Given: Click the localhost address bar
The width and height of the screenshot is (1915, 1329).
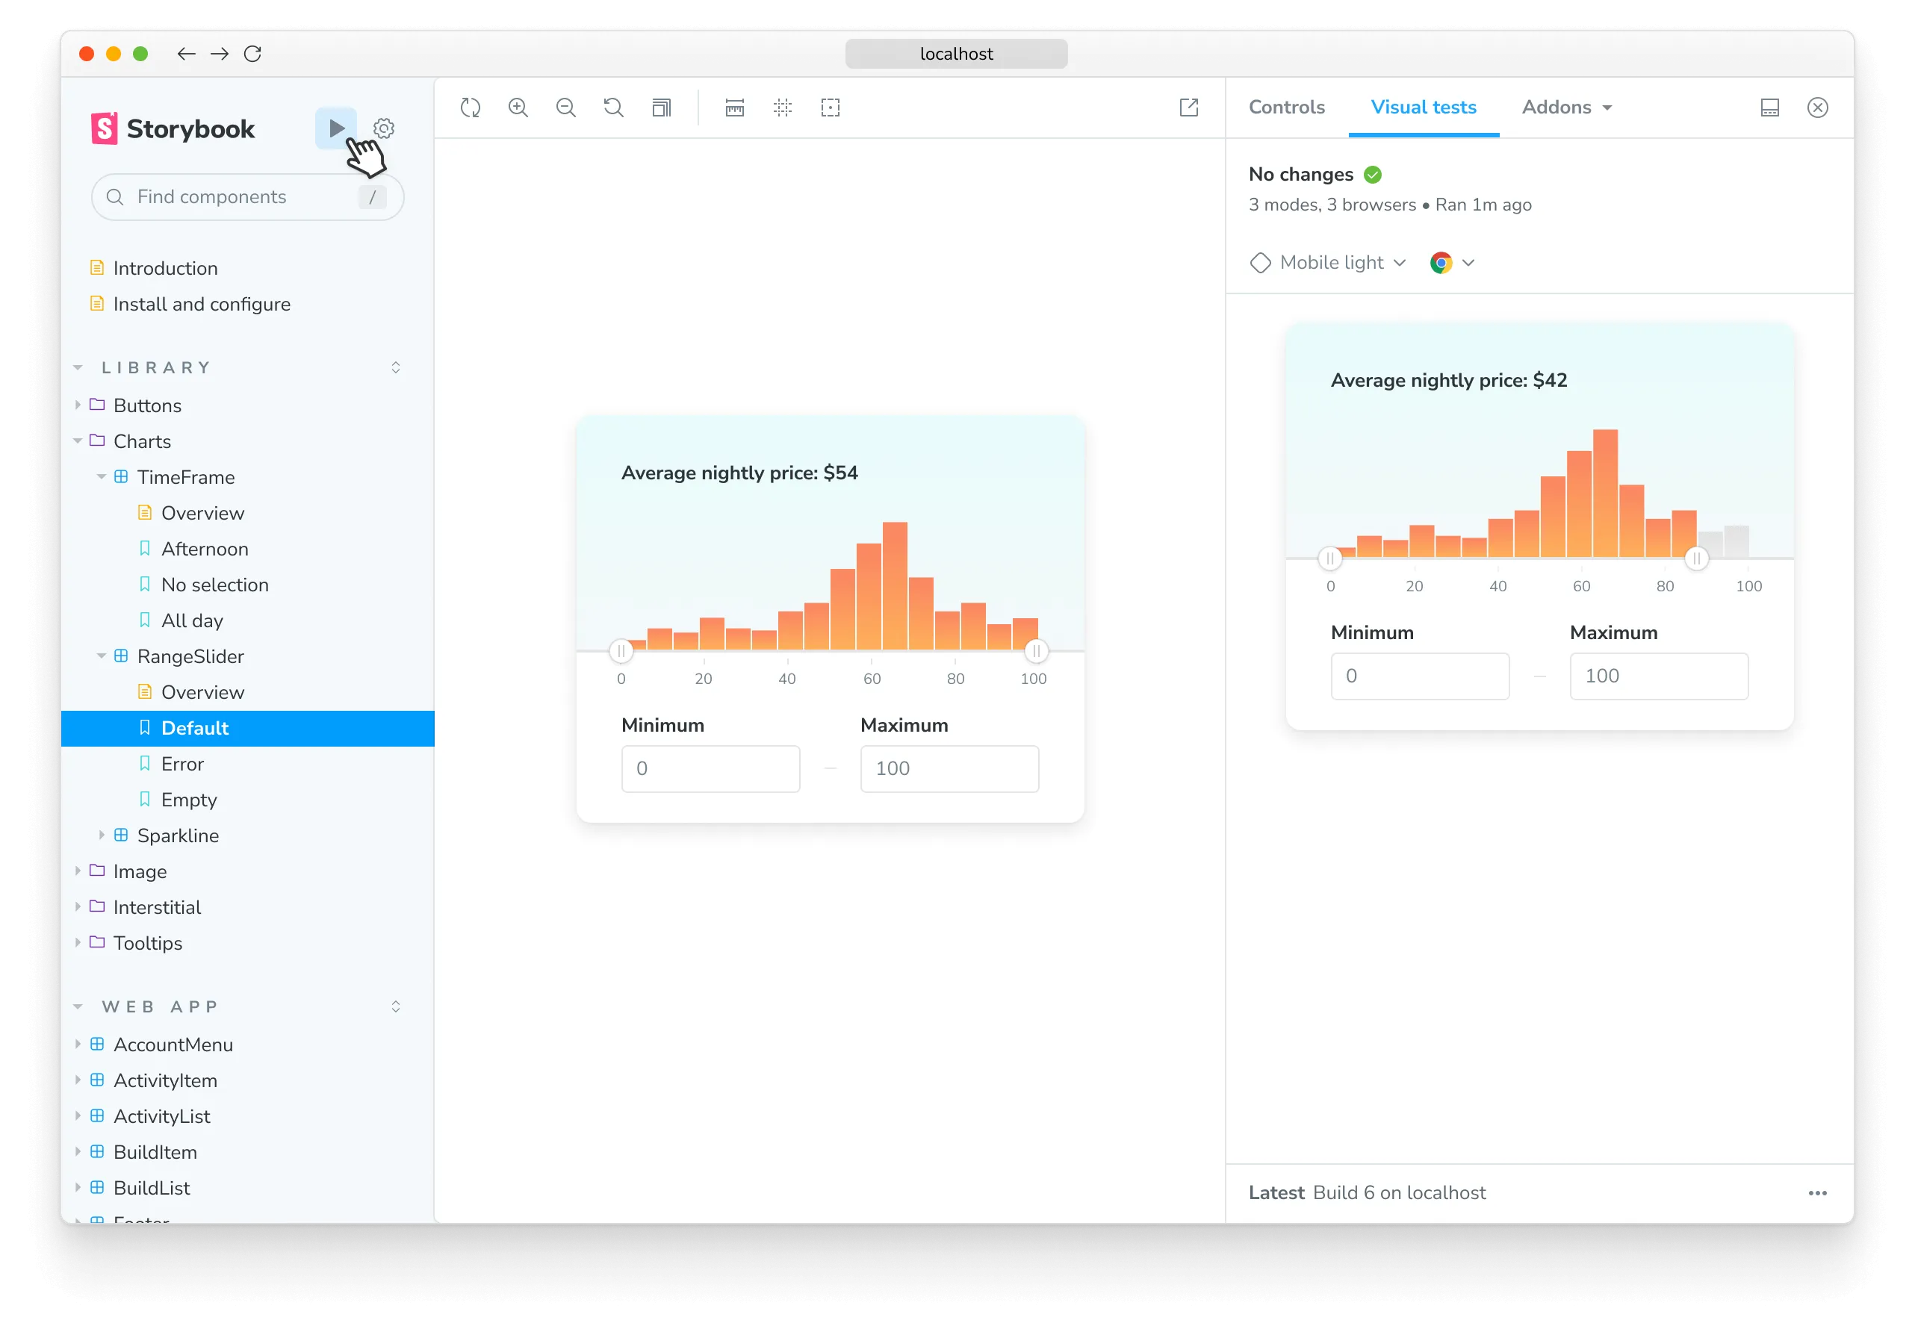Looking at the screenshot, I should point(956,54).
